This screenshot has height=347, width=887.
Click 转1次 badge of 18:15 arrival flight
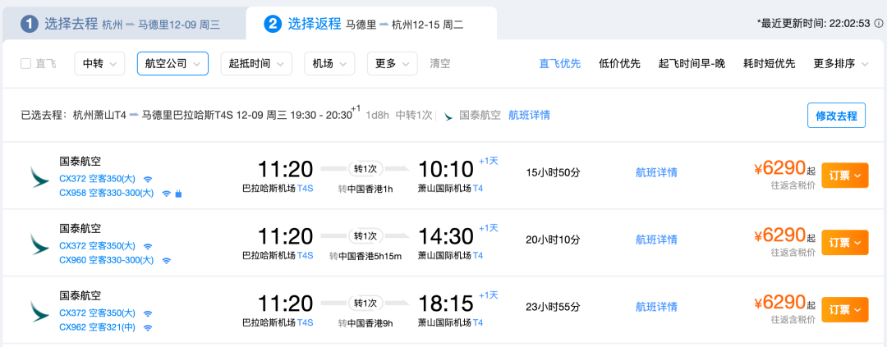click(x=365, y=303)
